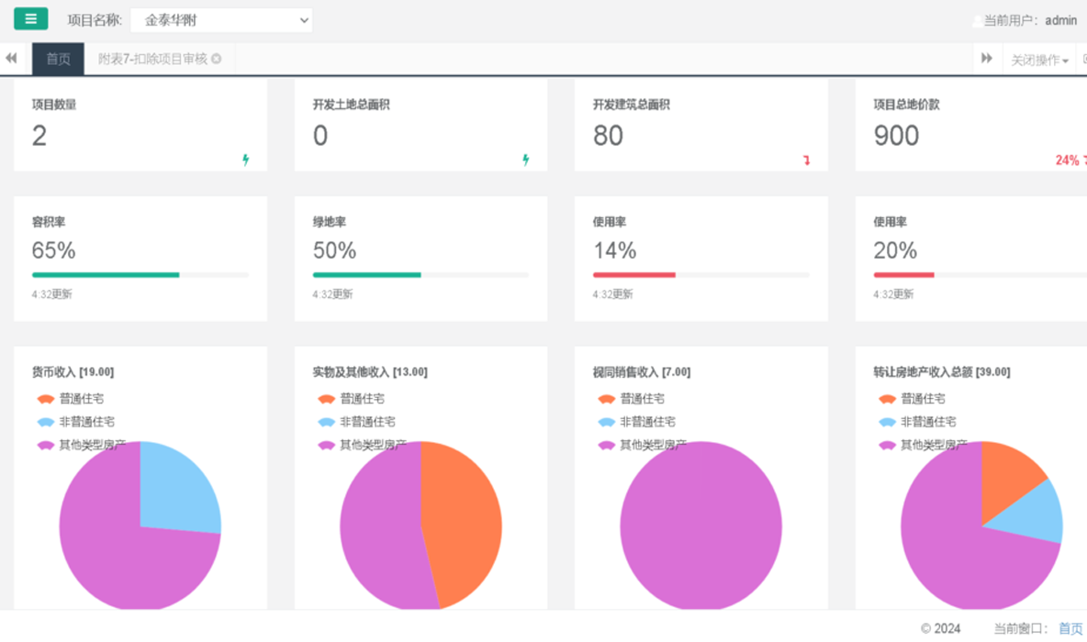Screen dimensions: 1087x642
Task: Open the 首页 link in footer
Action: coord(1070,628)
